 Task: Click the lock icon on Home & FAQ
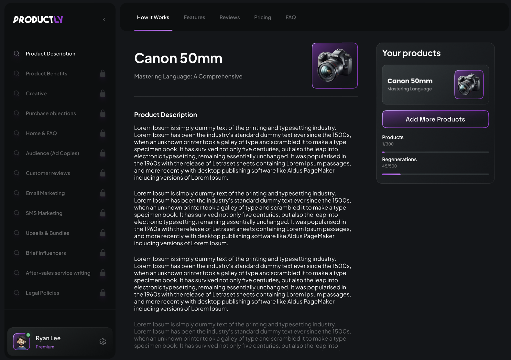click(103, 133)
